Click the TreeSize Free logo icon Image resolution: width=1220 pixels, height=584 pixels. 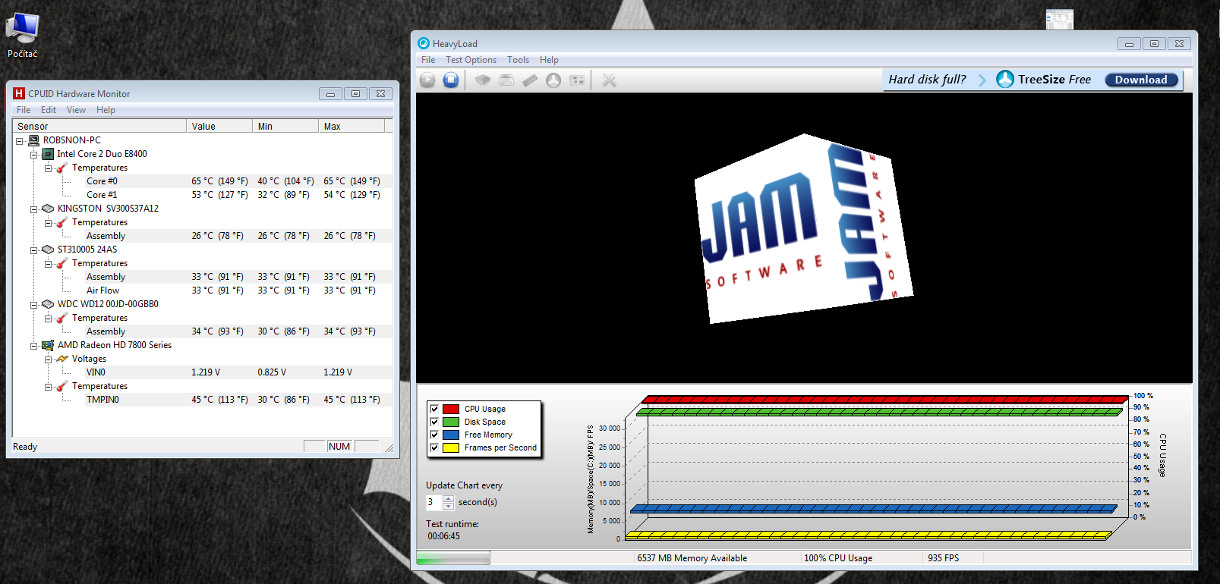[x=1005, y=79]
